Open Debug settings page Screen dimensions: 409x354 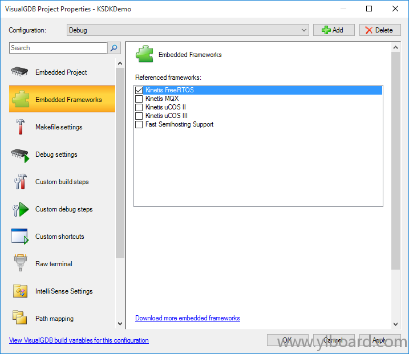[x=62, y=154]
